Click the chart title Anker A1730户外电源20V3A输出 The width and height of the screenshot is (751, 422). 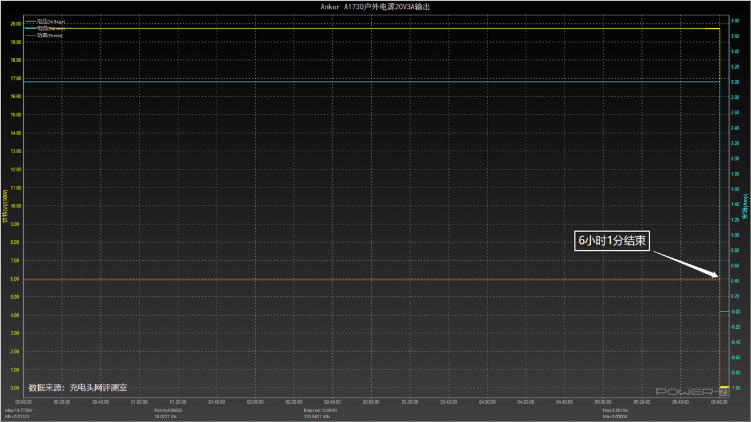[375, 7]
